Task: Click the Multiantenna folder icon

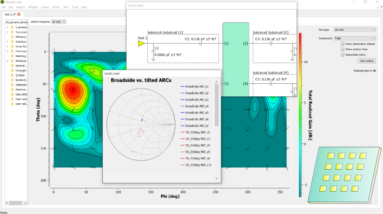Action: coord(12,61)
